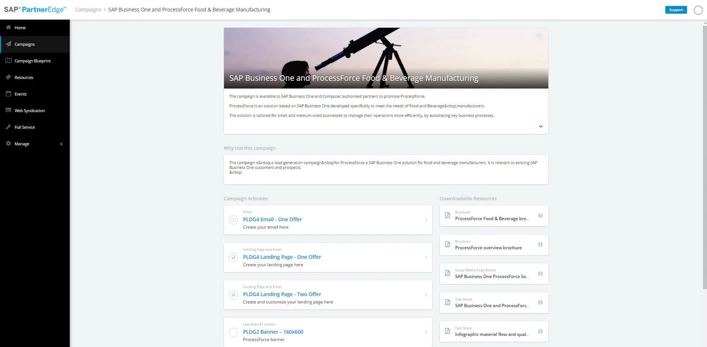Click the blue Support button
Viewport: 707px width, 347px height.
click(676, 10)
